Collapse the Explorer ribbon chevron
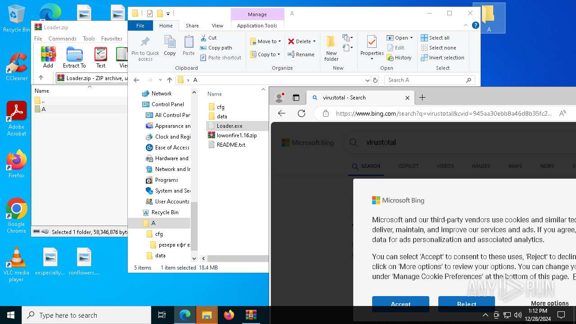Viewport: 576px width, 324px height. tap(466, 25)
